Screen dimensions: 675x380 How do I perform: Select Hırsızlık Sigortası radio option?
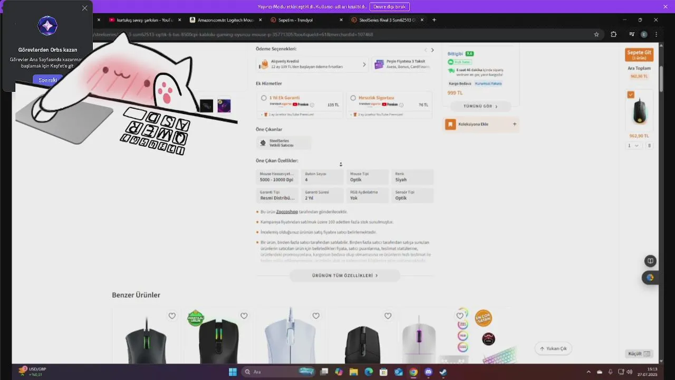coord(353,98)
